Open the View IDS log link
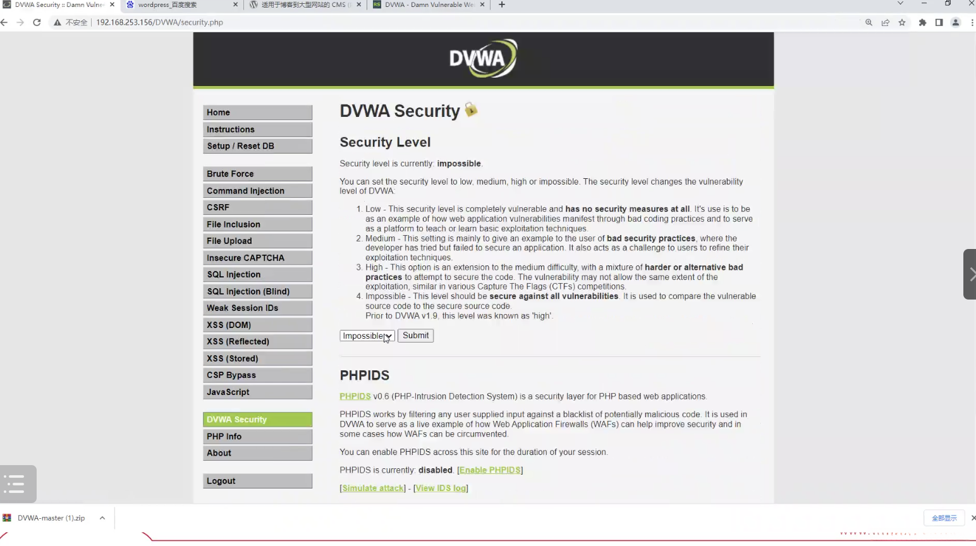The height and width of the screenshot is (546, 976). pos(441,488)
